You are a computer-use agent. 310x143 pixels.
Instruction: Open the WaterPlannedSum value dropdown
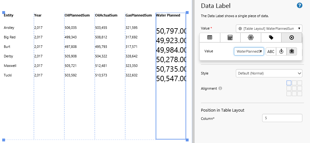[249, 51]
